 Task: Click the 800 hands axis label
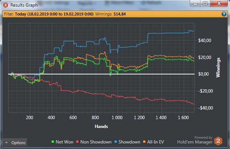[95, 118]
